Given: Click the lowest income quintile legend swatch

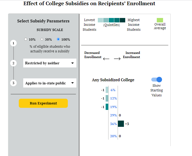Looking at the screenshot, I should pos(100,20).
